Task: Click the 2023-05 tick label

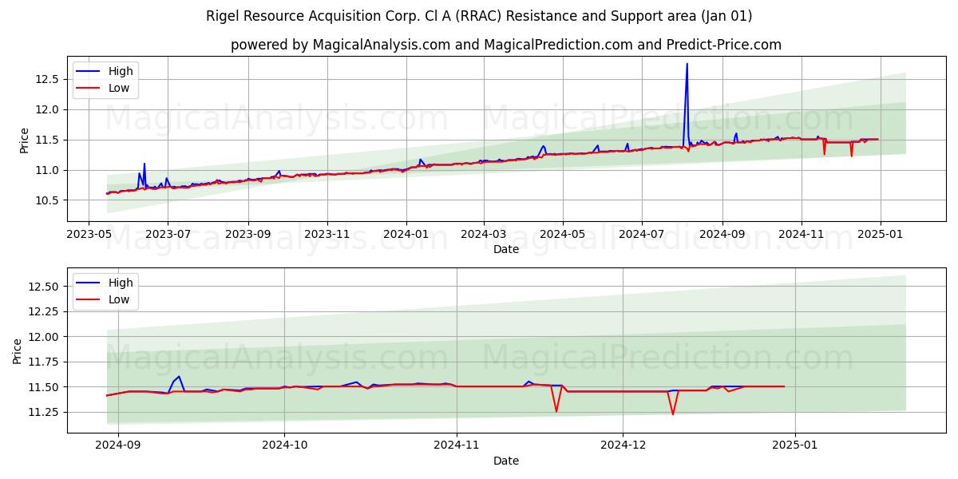Action: point(89,234)
